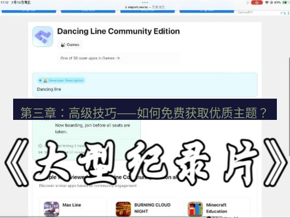Viewport: 290px width, 218px height.
Task: Open the BURNING CLOUD NIGHT app icon
Action: pyautogui.click(x=123, y=209)
